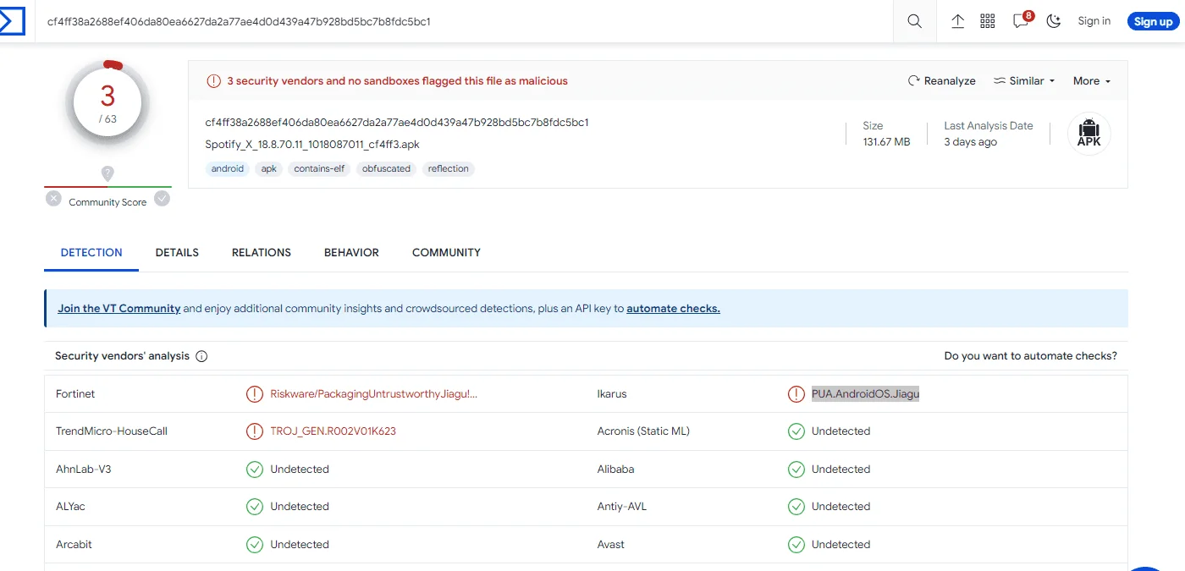Open the upload file icon
This screenshot has height=571, width=1185.
pos(958,21)
